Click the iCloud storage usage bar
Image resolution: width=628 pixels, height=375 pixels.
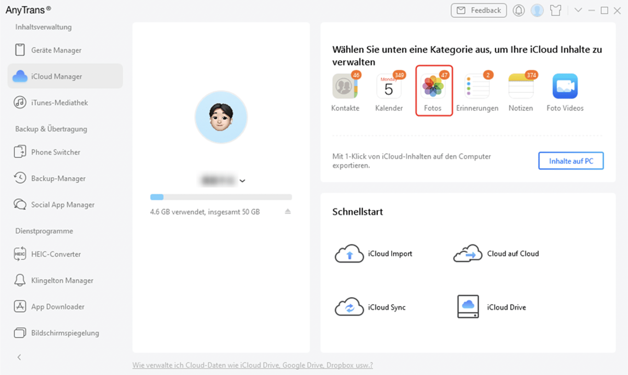221,197
